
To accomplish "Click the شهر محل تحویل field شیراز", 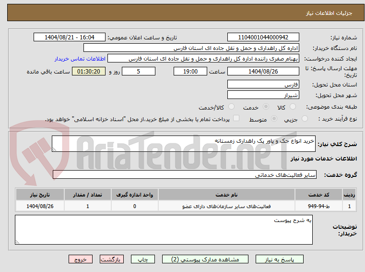I will [x=263, y=95].
